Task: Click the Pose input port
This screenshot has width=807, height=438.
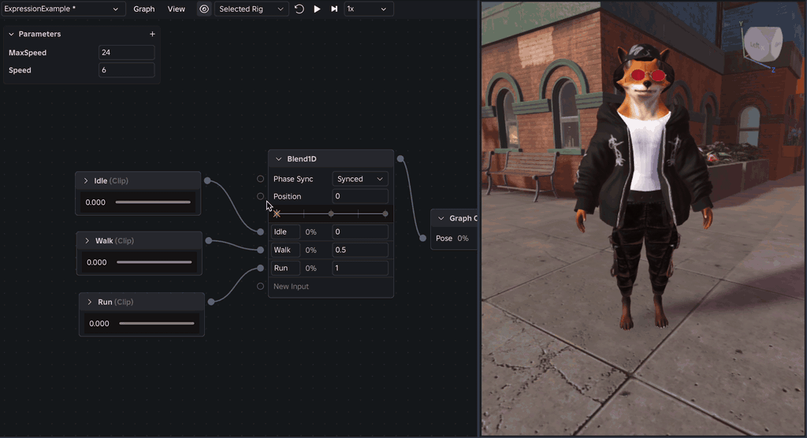Action: coord(422,238)
